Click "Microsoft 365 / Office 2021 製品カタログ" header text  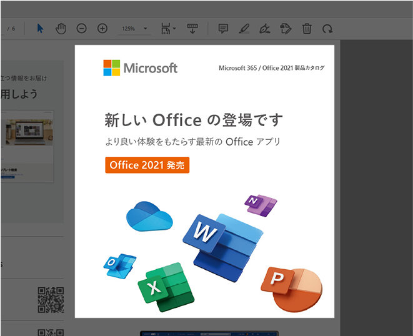click(x=272, y=68)
